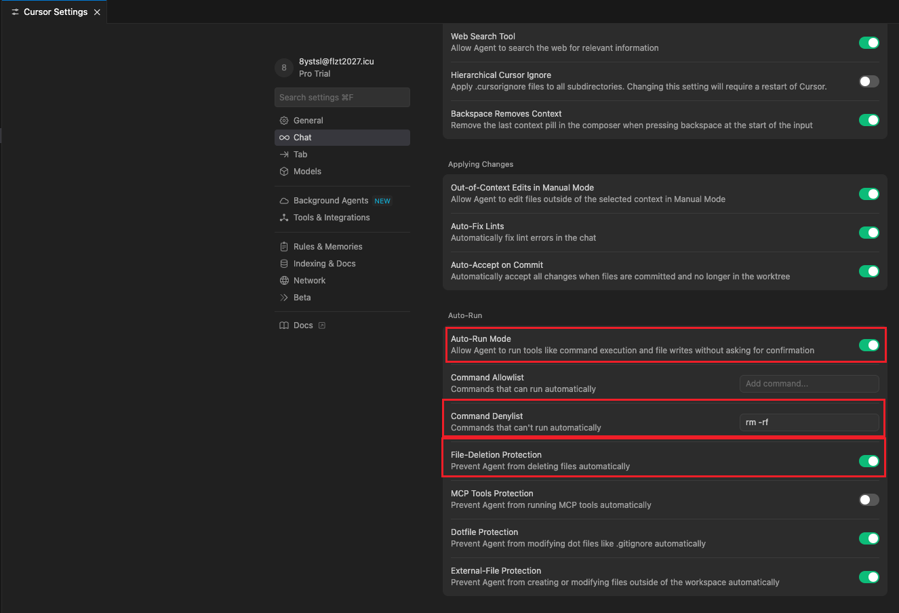Screen dimensions: 899x613
Task: Open Rules & Memories section
Action: click(342, 247)
